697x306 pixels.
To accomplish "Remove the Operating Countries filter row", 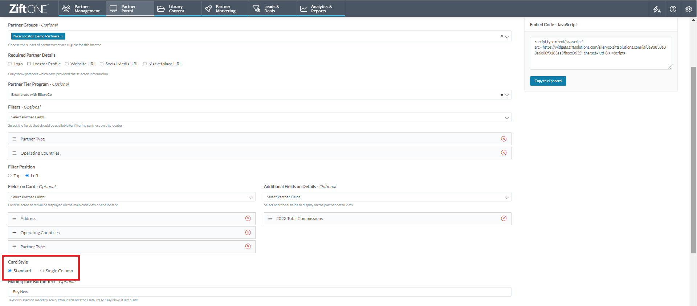I will tap(504, 153).
